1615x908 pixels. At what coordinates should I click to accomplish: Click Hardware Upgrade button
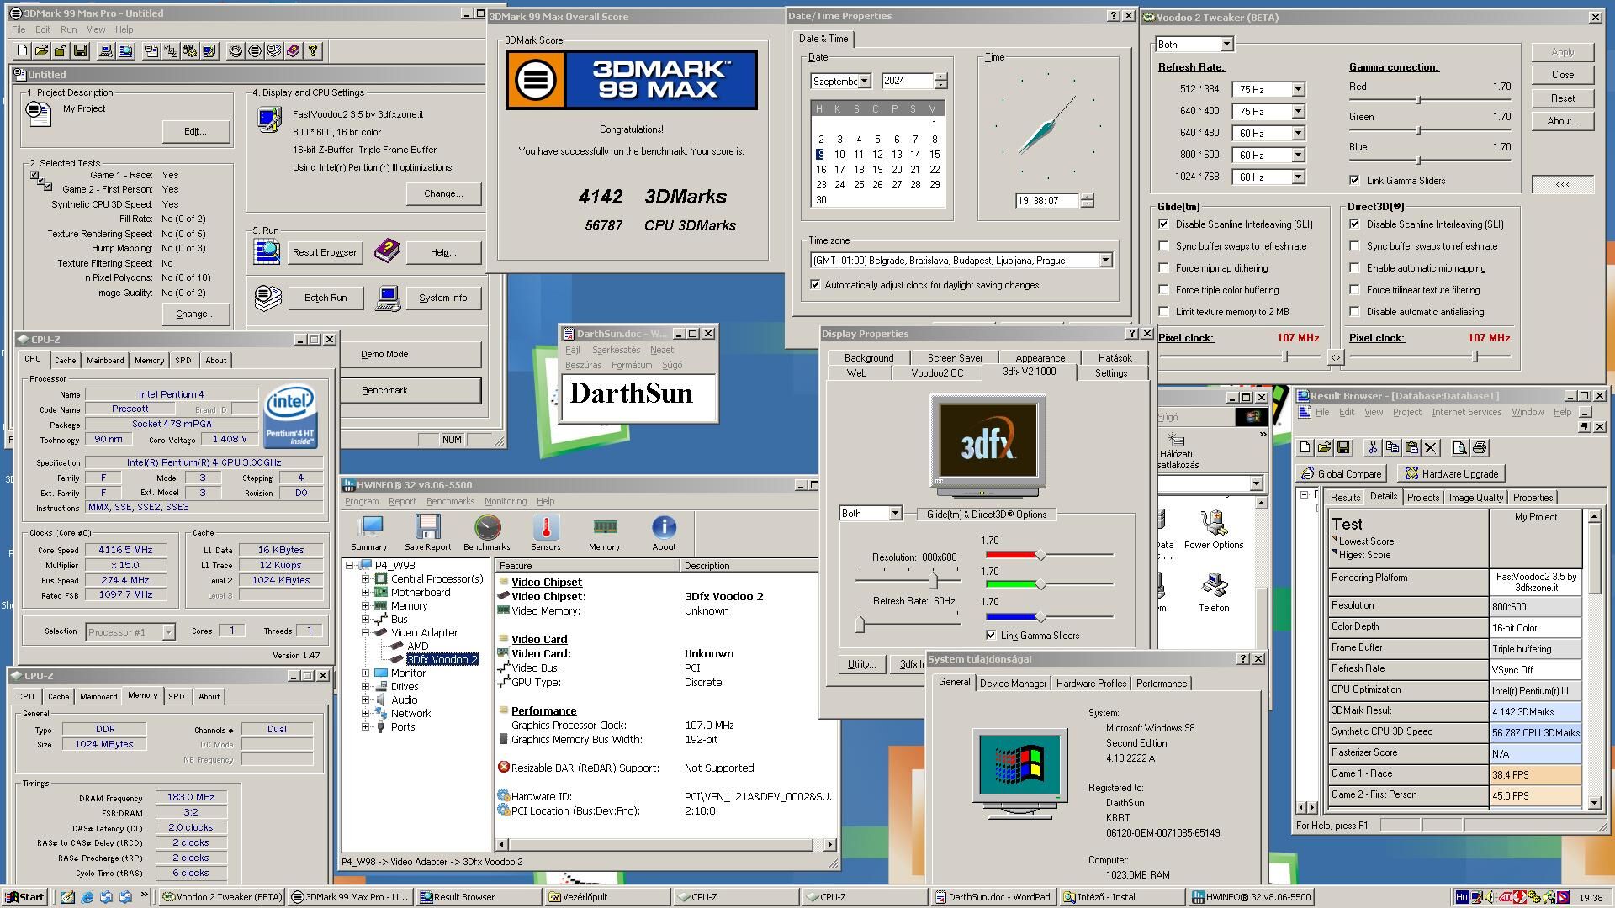point(1451,473)
